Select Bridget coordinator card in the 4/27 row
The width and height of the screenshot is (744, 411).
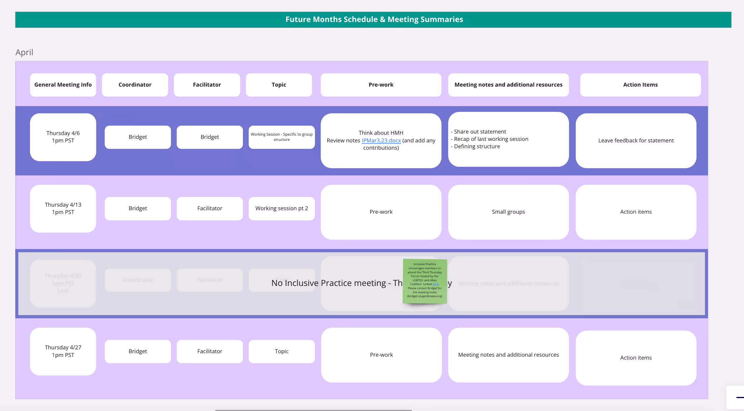[138, 351]
